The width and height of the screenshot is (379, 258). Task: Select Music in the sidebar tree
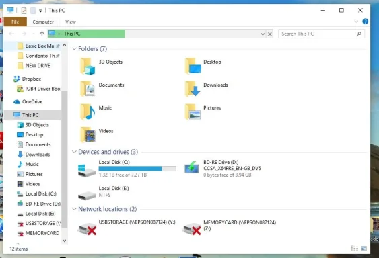click(x=28, y=165)
